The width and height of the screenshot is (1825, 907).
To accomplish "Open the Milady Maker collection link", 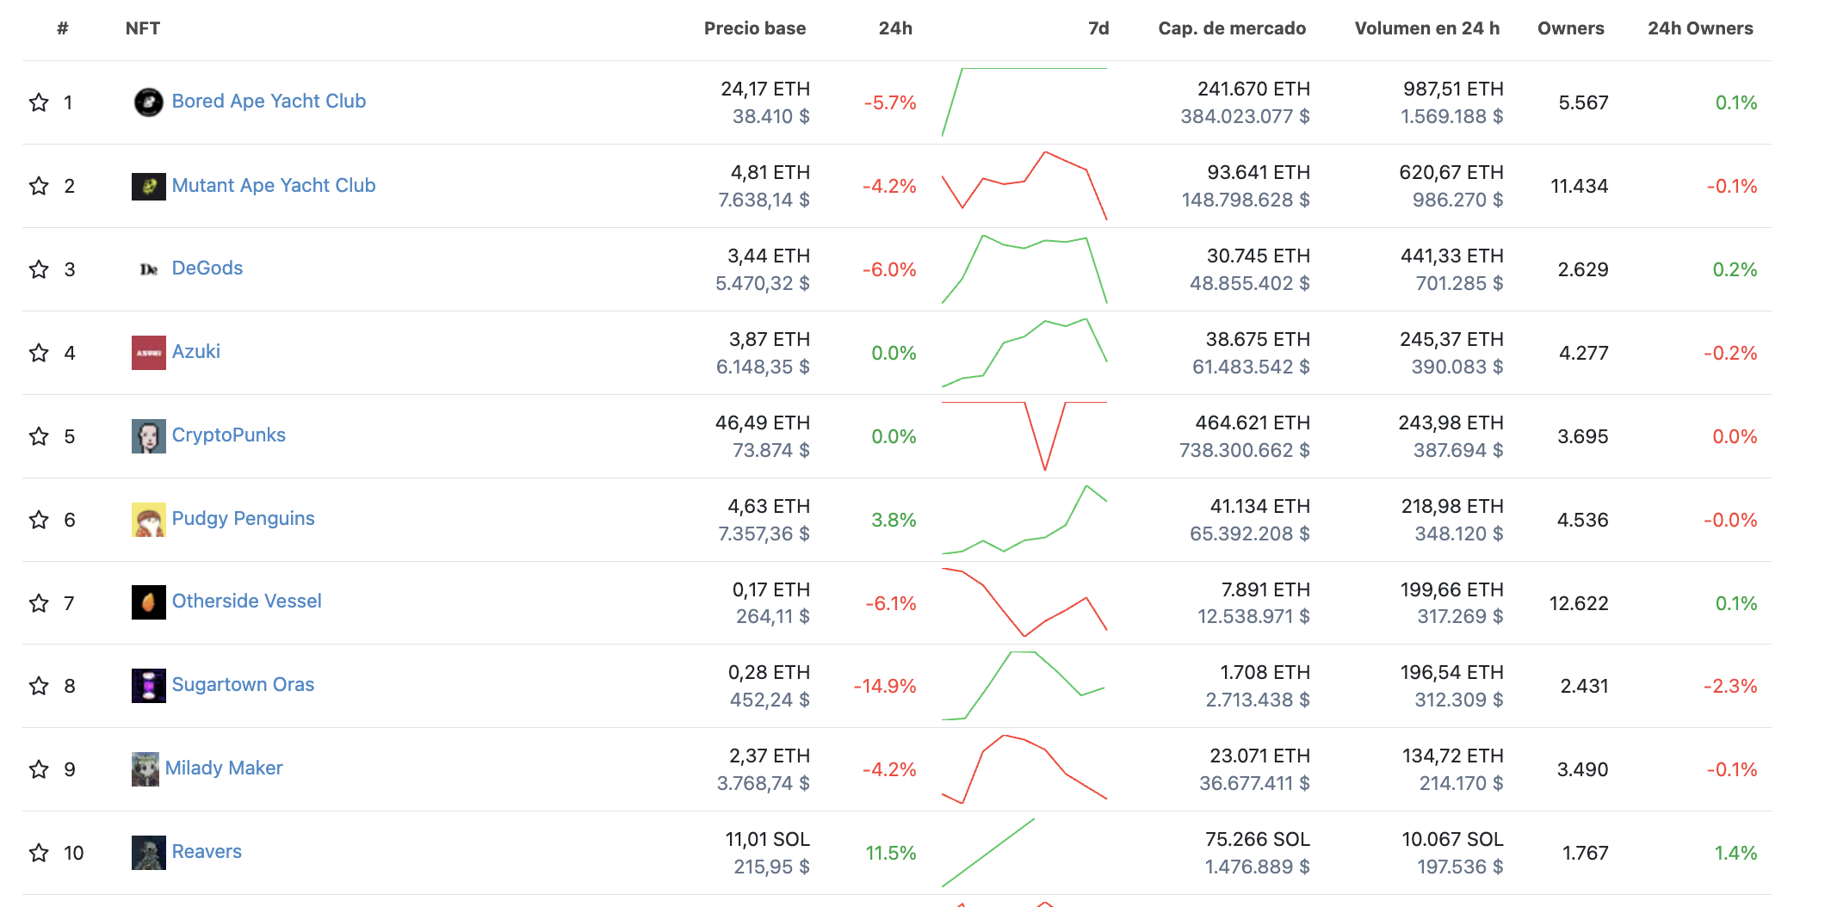I will click(224, 768).
